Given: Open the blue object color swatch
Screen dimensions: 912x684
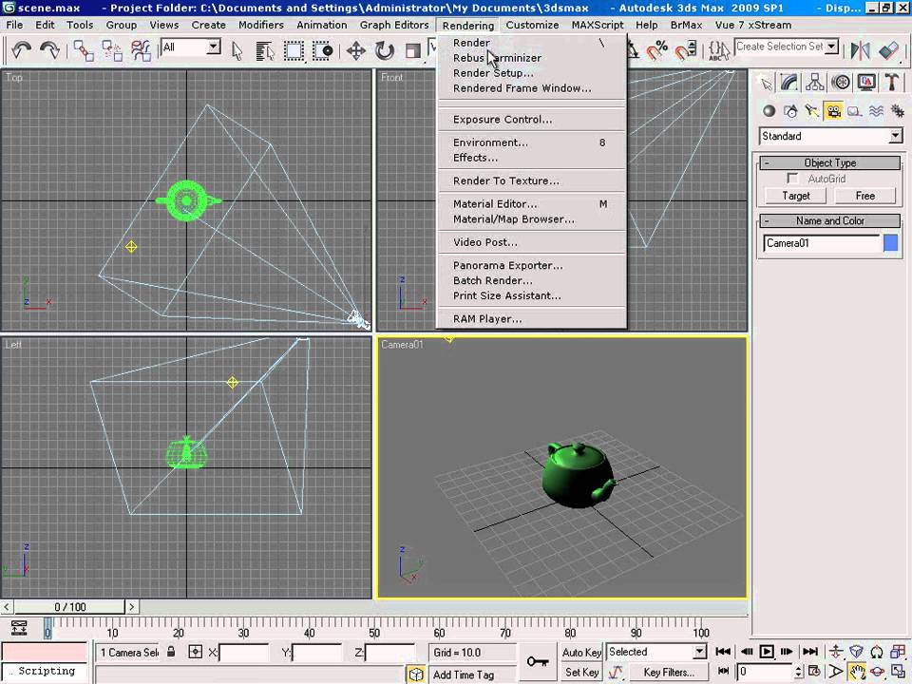Looking at the screenshot, I should tap(890, 243).
